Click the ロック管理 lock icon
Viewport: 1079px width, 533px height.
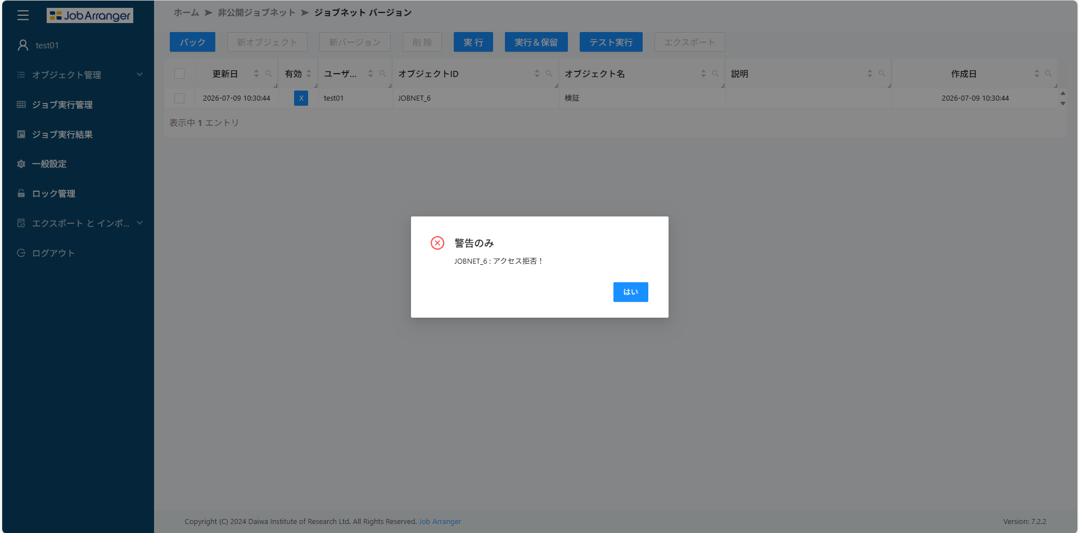[x=21, y=193]
